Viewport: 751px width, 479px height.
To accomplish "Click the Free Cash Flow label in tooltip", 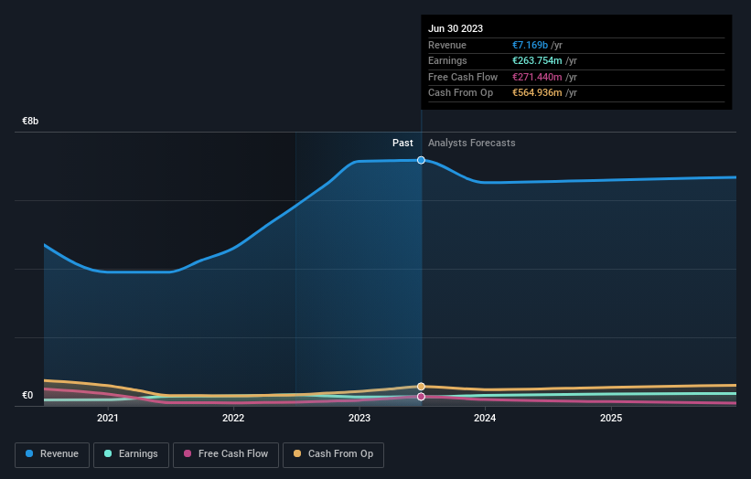I will pyautogui.click(x=463, y=77).
